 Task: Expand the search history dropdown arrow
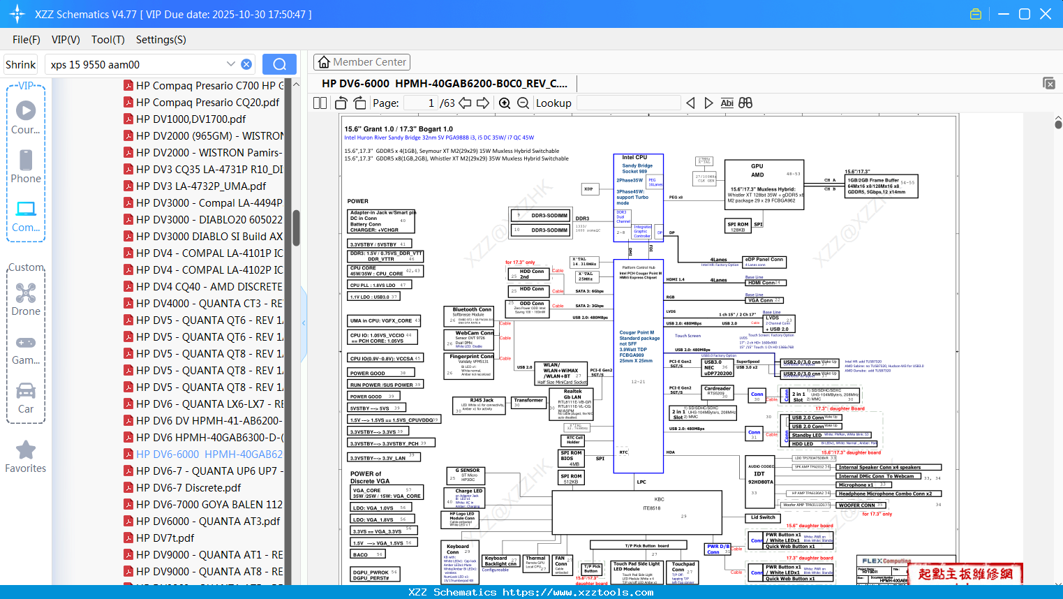point(231,64)
